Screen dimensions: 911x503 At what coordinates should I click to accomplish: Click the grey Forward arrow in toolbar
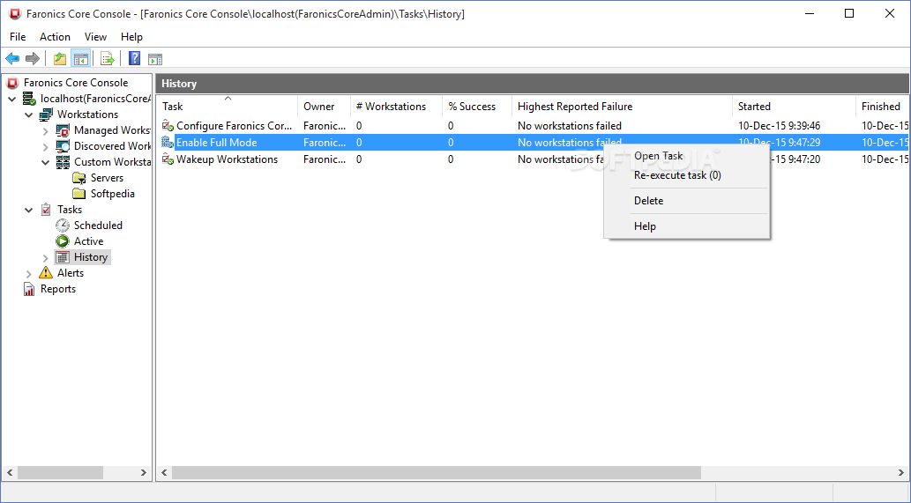(x=33, y=59)
